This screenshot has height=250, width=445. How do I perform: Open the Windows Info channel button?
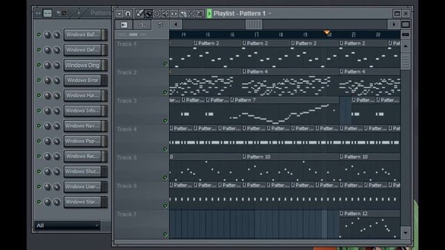pyautogui.click(x=83, y=111)
